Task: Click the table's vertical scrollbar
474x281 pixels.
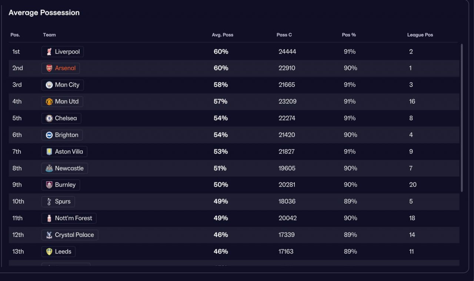Action: click(x=461, y=118)
